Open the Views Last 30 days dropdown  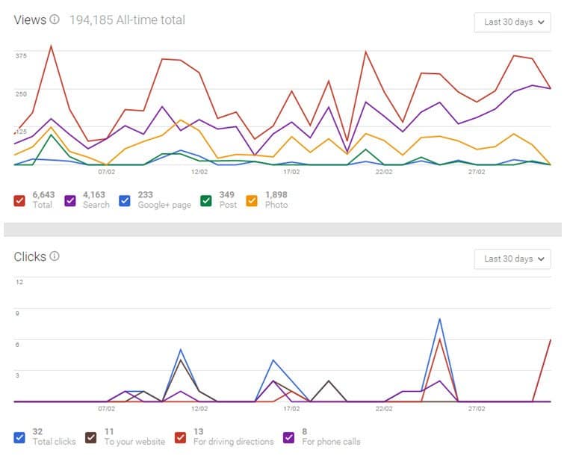point(512,22)
